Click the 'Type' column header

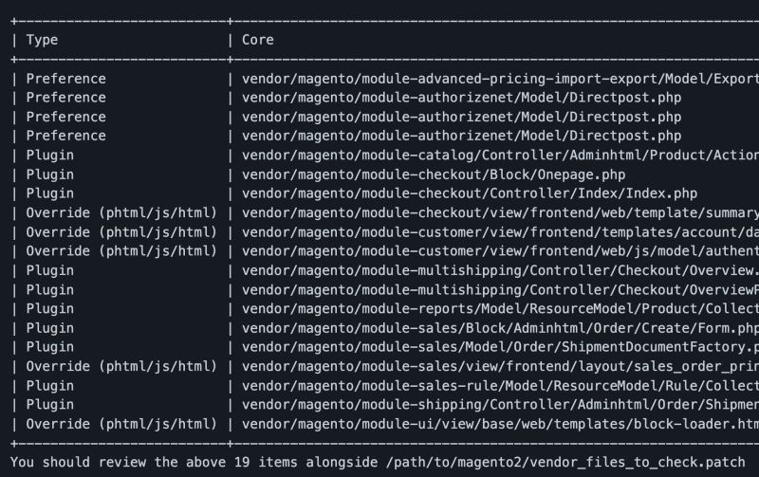pos(42,40)
